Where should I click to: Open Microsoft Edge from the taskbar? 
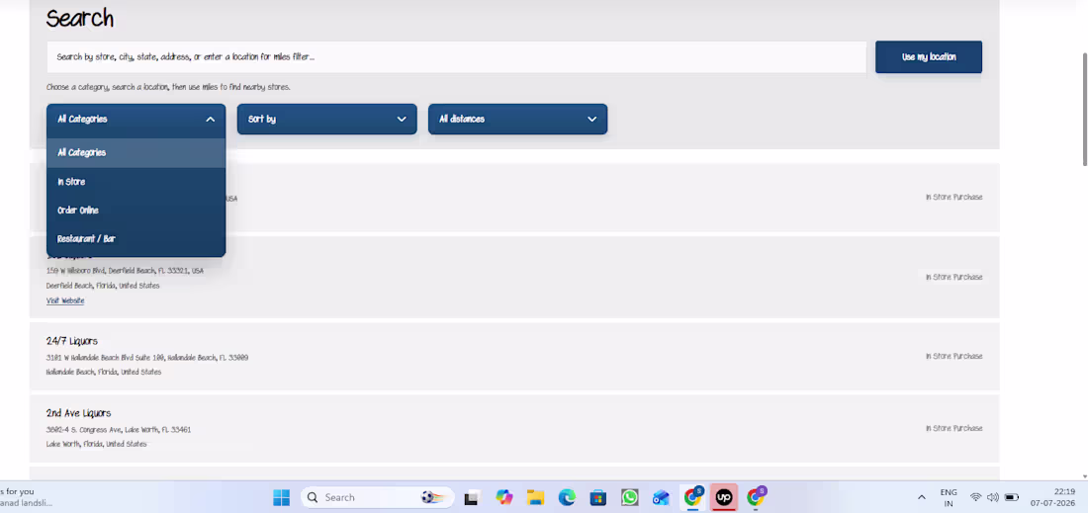tap(567, 497)
